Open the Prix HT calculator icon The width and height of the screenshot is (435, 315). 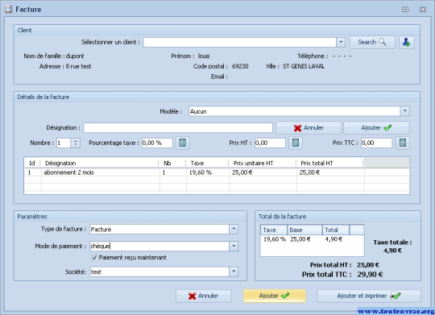click(x=296, y=143)
